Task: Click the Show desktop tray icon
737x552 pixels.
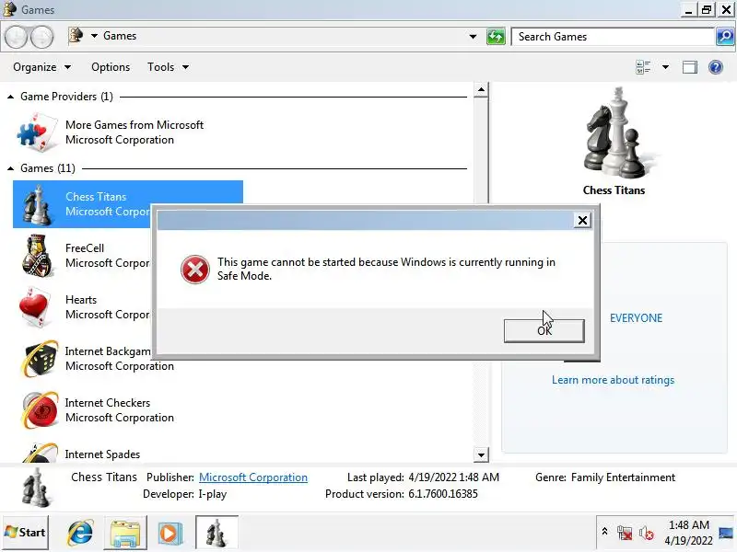Action: 726,533
